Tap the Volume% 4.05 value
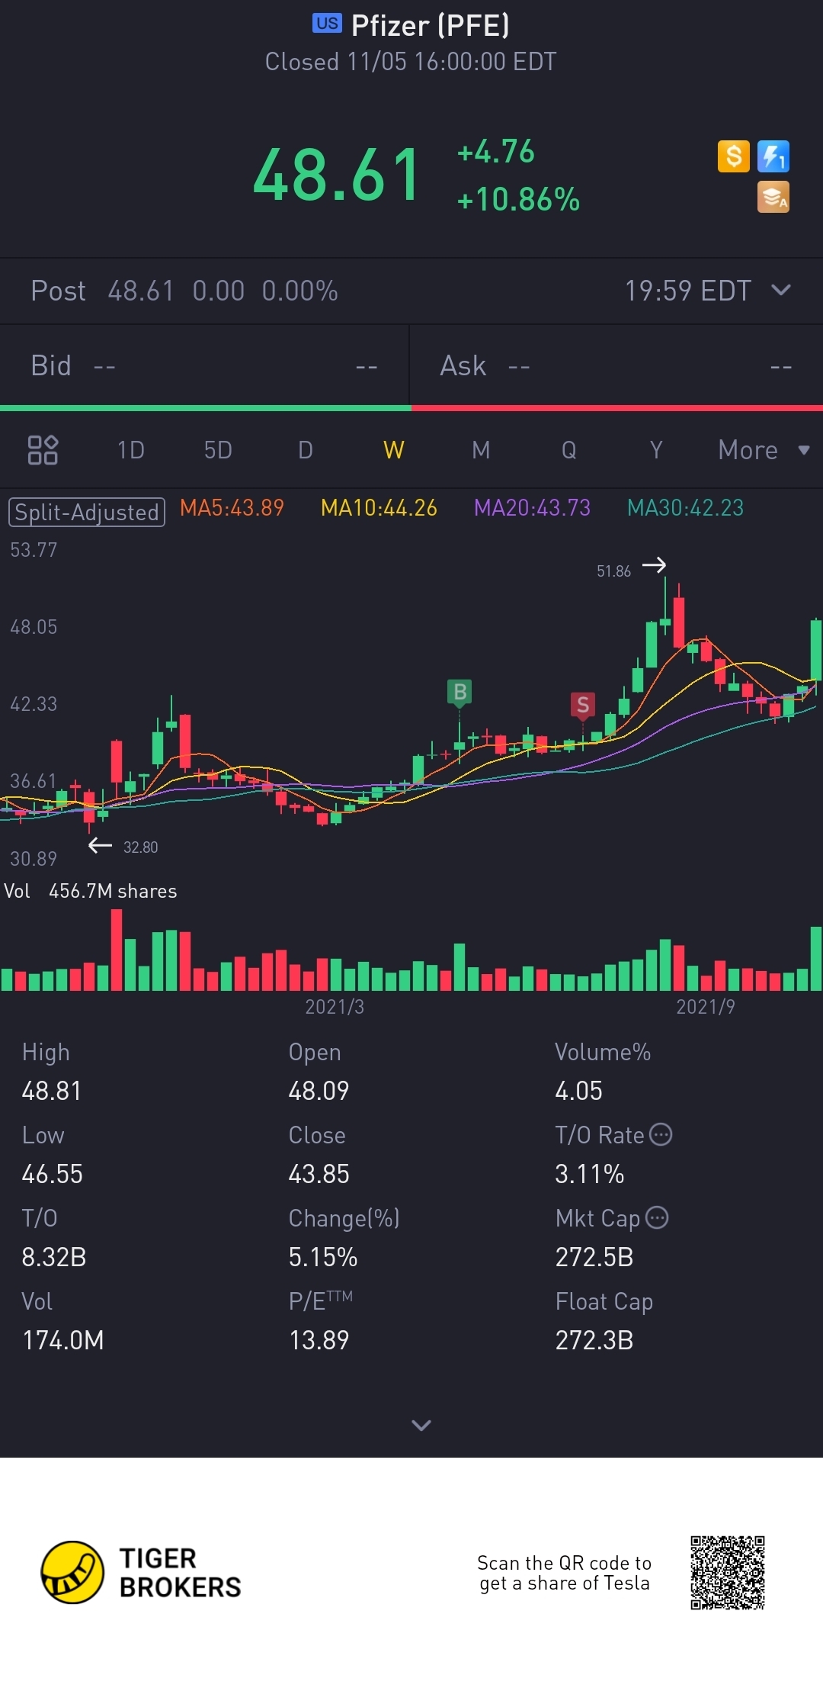Screen dimensions: 823x1688 578,1091
